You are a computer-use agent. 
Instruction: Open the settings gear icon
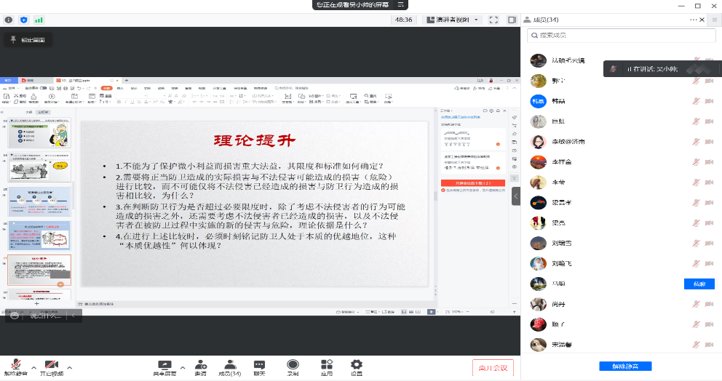[x=357, y=365]
